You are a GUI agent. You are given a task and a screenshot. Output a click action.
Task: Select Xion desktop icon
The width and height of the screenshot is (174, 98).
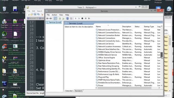point(4,60)
